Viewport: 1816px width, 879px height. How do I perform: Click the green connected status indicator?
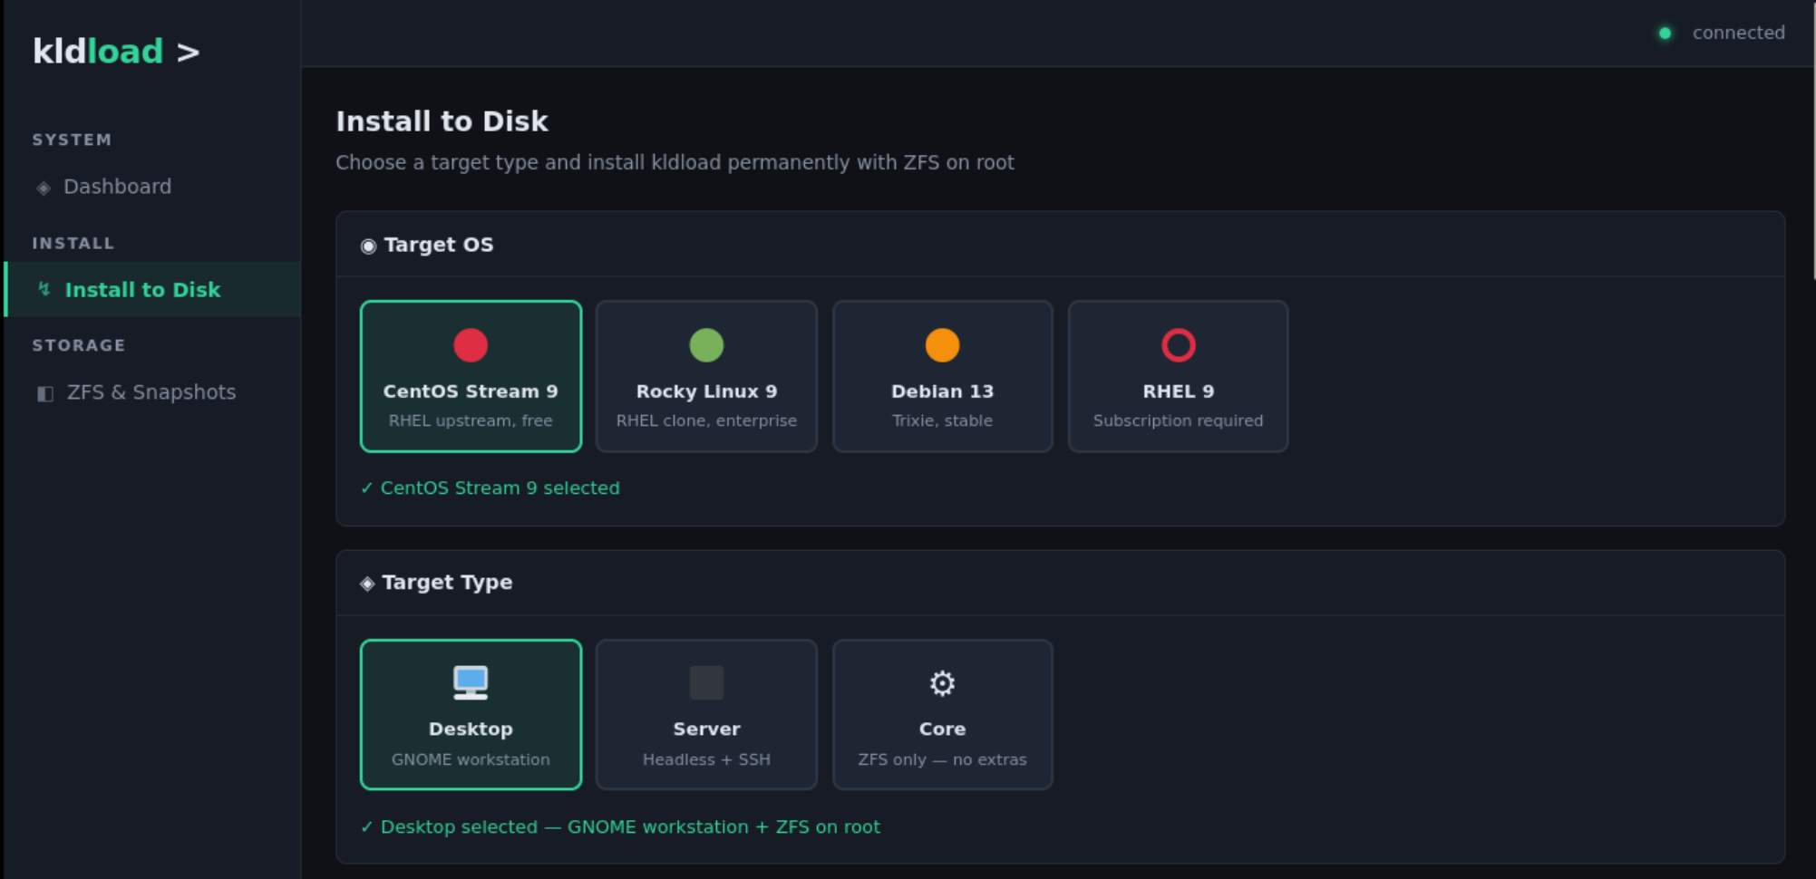point(1666,33)
